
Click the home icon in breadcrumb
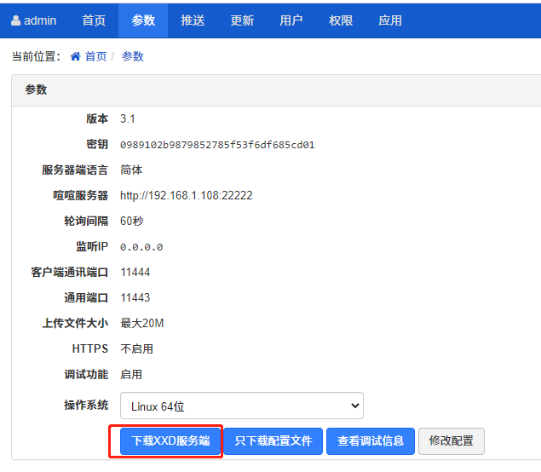(75, 56)
